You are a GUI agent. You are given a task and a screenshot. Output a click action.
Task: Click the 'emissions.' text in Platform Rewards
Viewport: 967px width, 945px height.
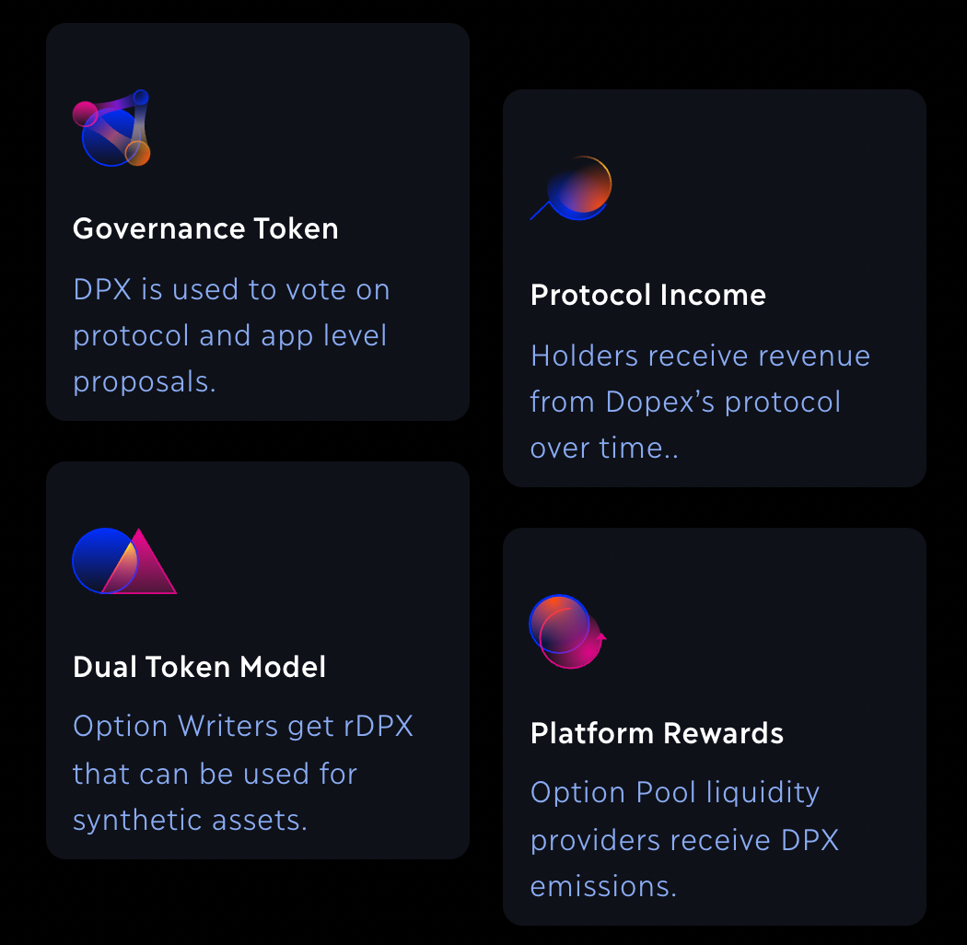point(603,886)
